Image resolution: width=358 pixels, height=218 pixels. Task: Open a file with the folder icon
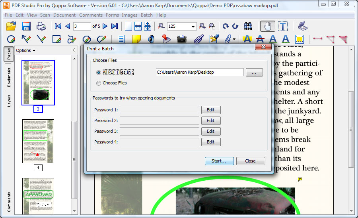[11, 26]
